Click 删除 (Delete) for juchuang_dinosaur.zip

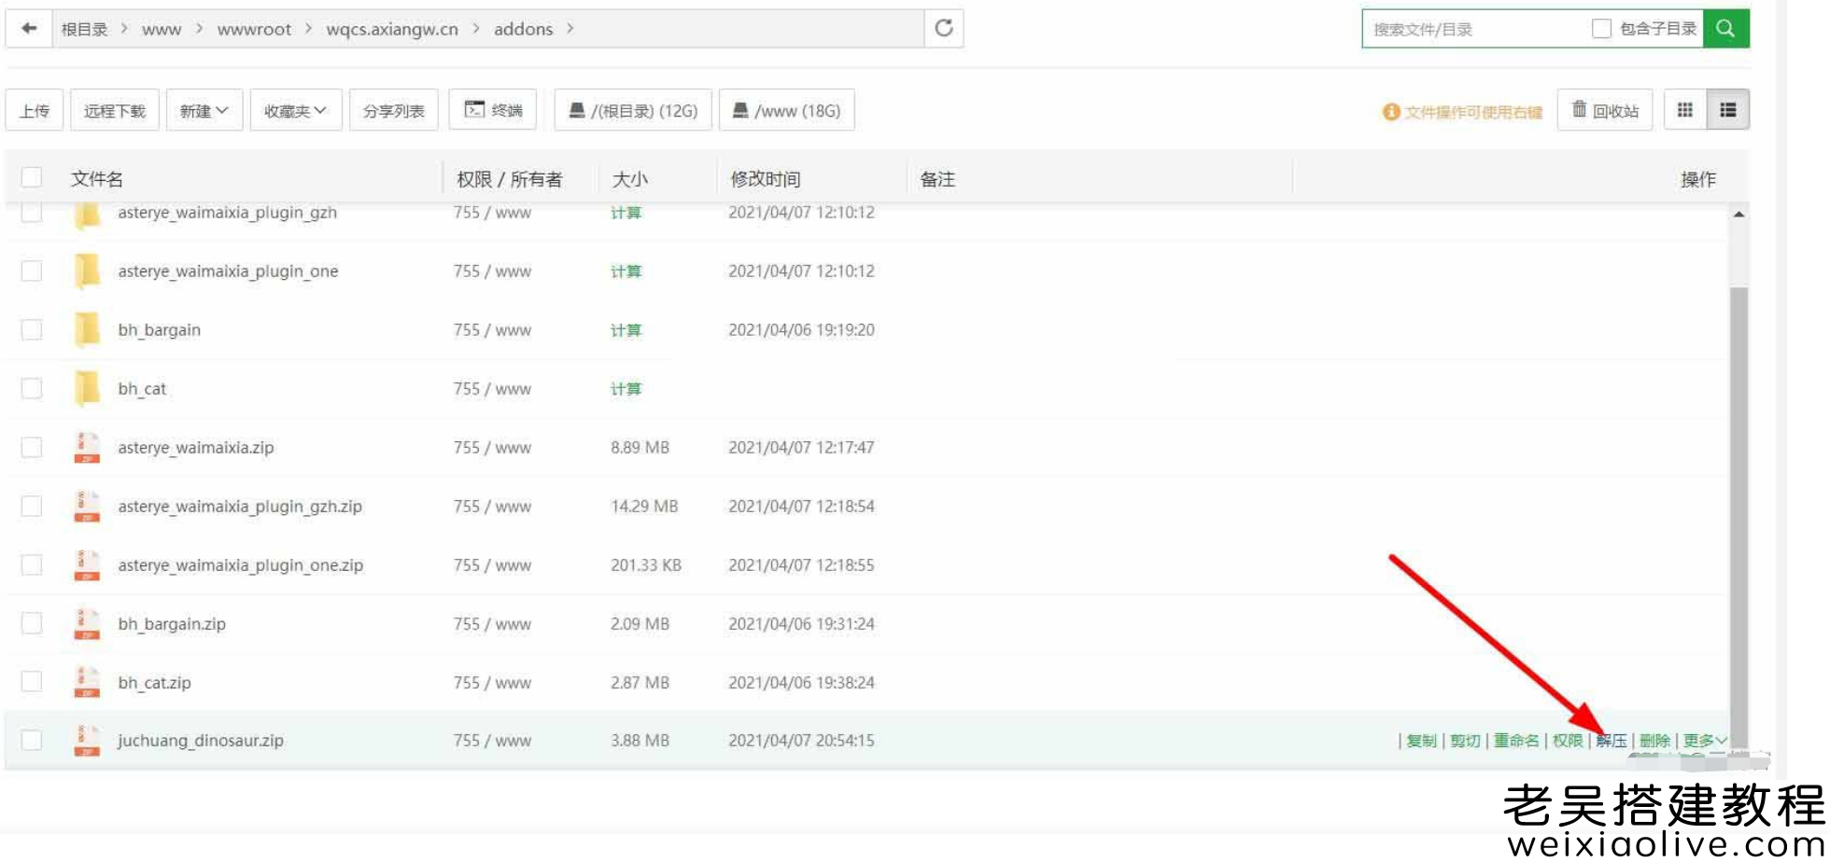click(x=1655, y=741)
